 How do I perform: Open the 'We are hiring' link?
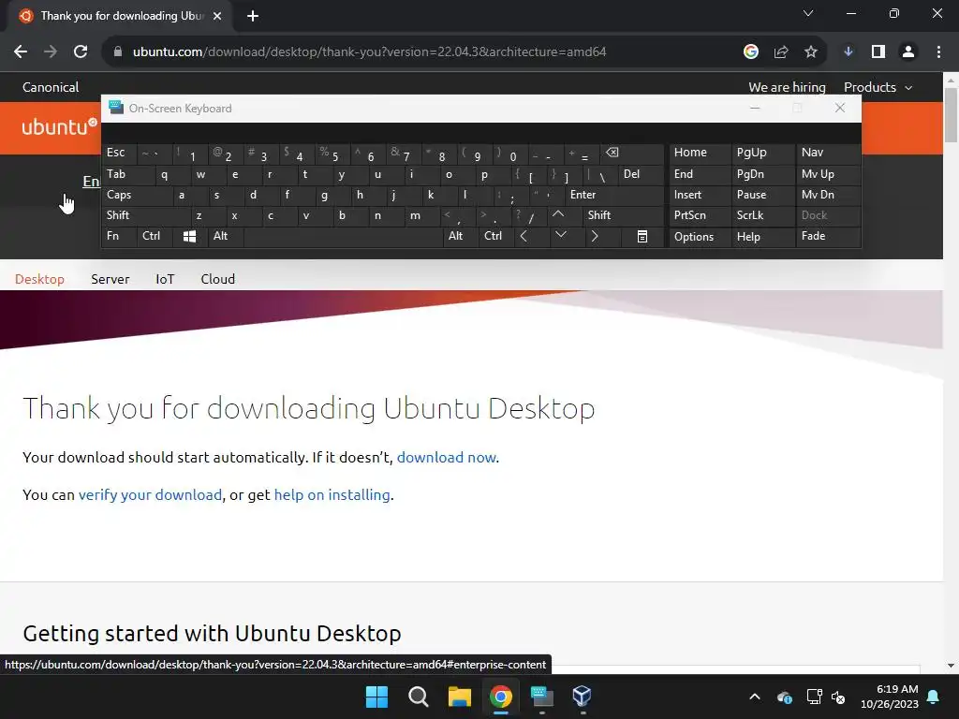787,87
